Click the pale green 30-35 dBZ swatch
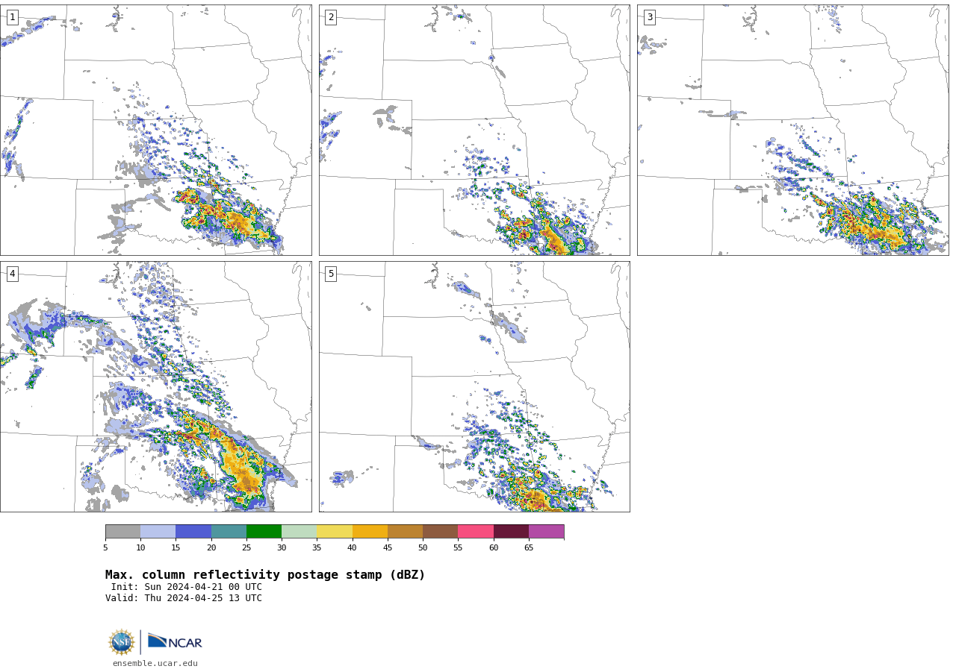Viewport: 956px width, 672px height. tap(299, 532)
